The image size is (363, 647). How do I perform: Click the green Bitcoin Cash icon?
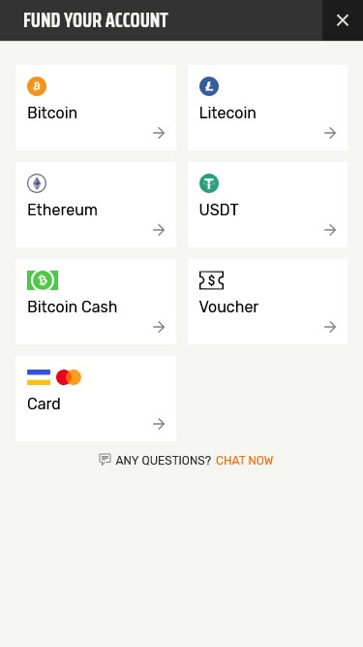coord(43,280)
